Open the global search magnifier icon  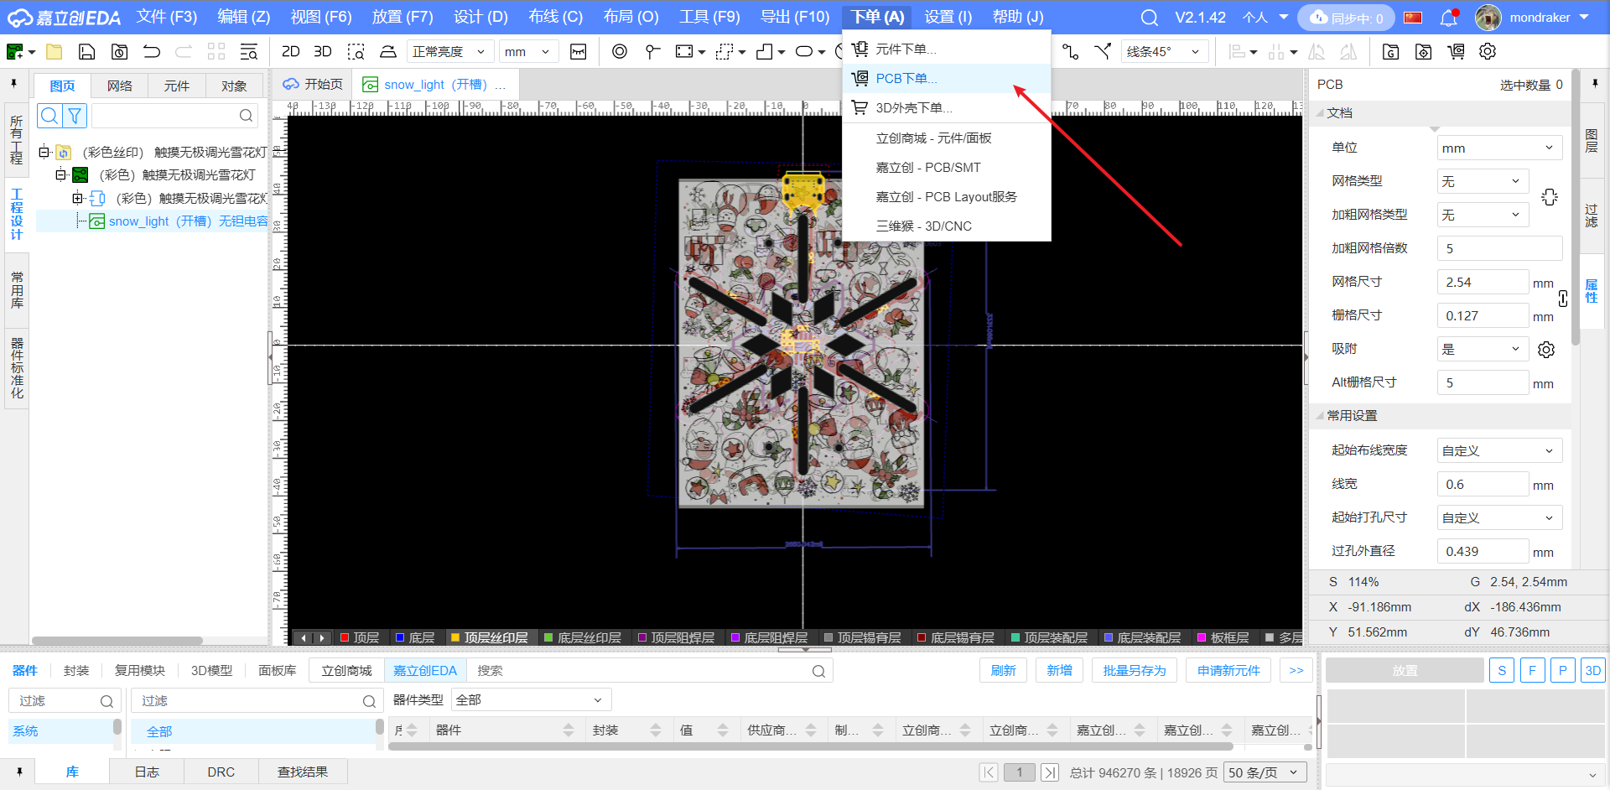1150,18
